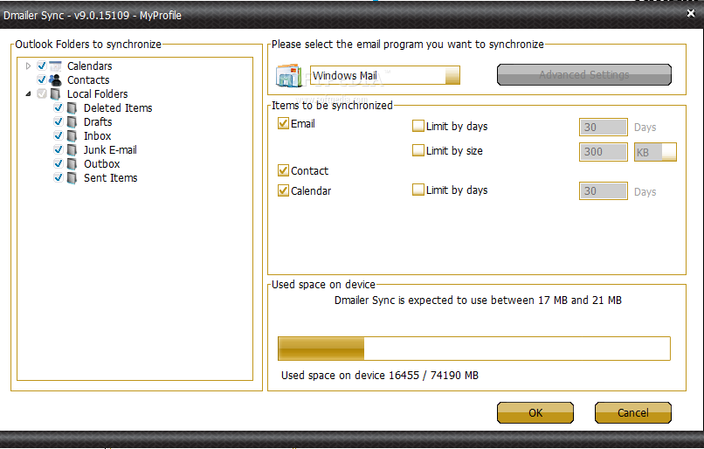This screenshot has width=704, height=449.
Task: Disable Contact synchronization checkbox
Action: [283, 170]
